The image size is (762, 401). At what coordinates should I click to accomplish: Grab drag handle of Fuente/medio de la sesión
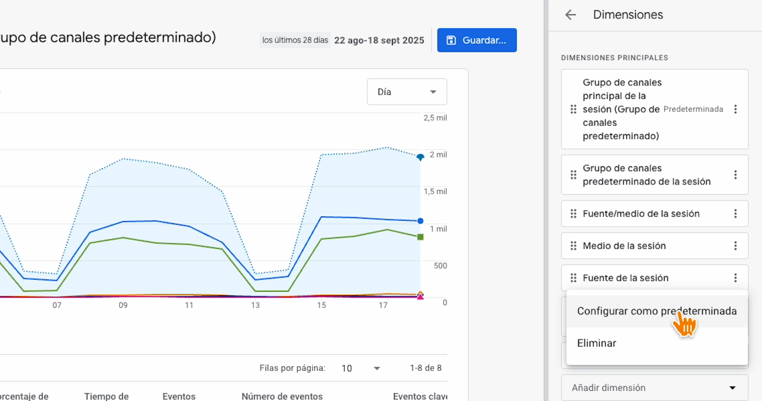click(573, 214)
